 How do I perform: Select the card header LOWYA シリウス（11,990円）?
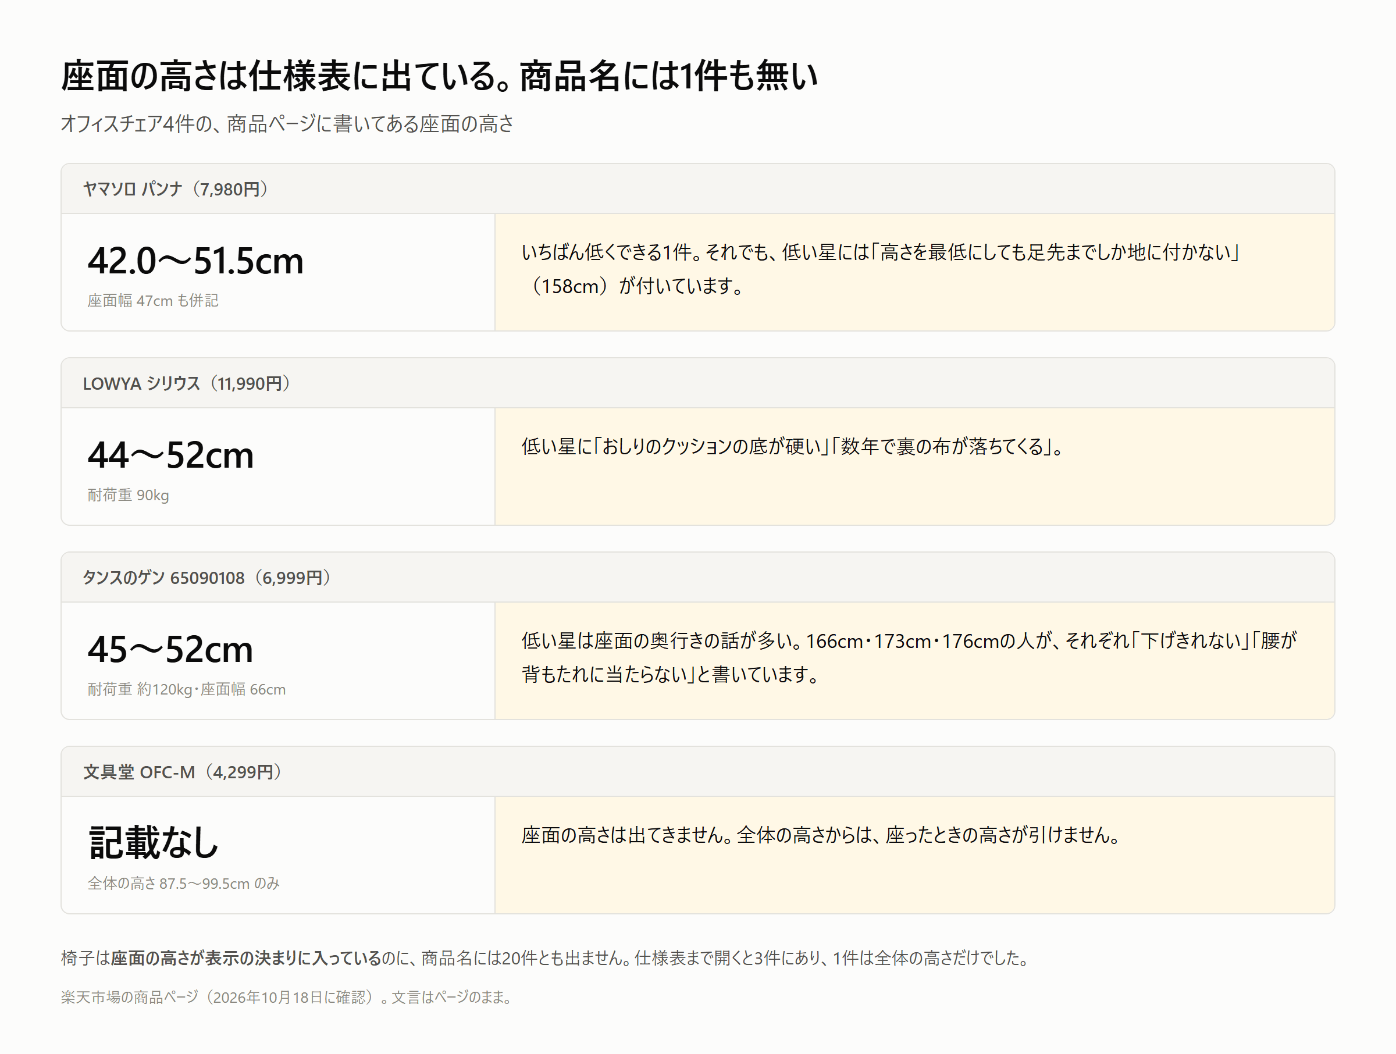tap(697, 383)
